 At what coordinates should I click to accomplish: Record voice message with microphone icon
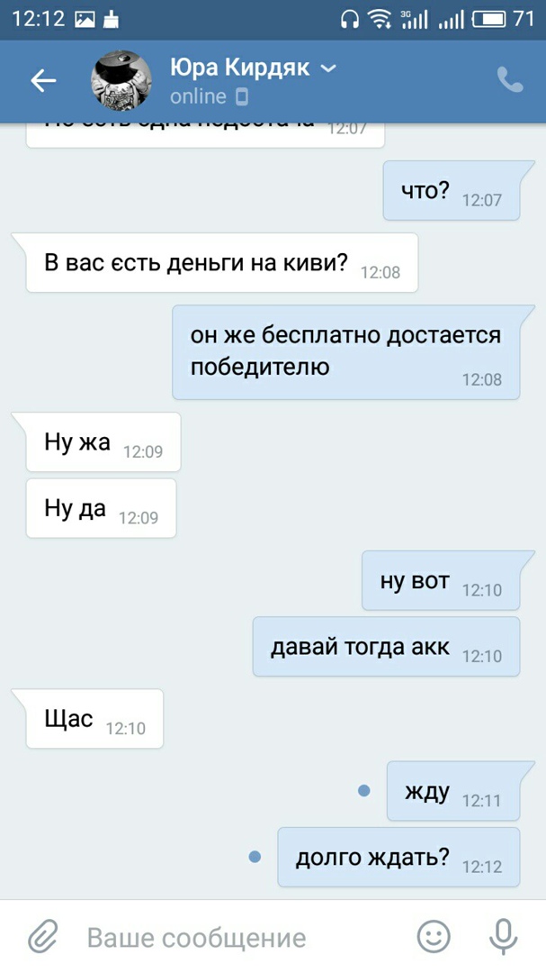503,936
